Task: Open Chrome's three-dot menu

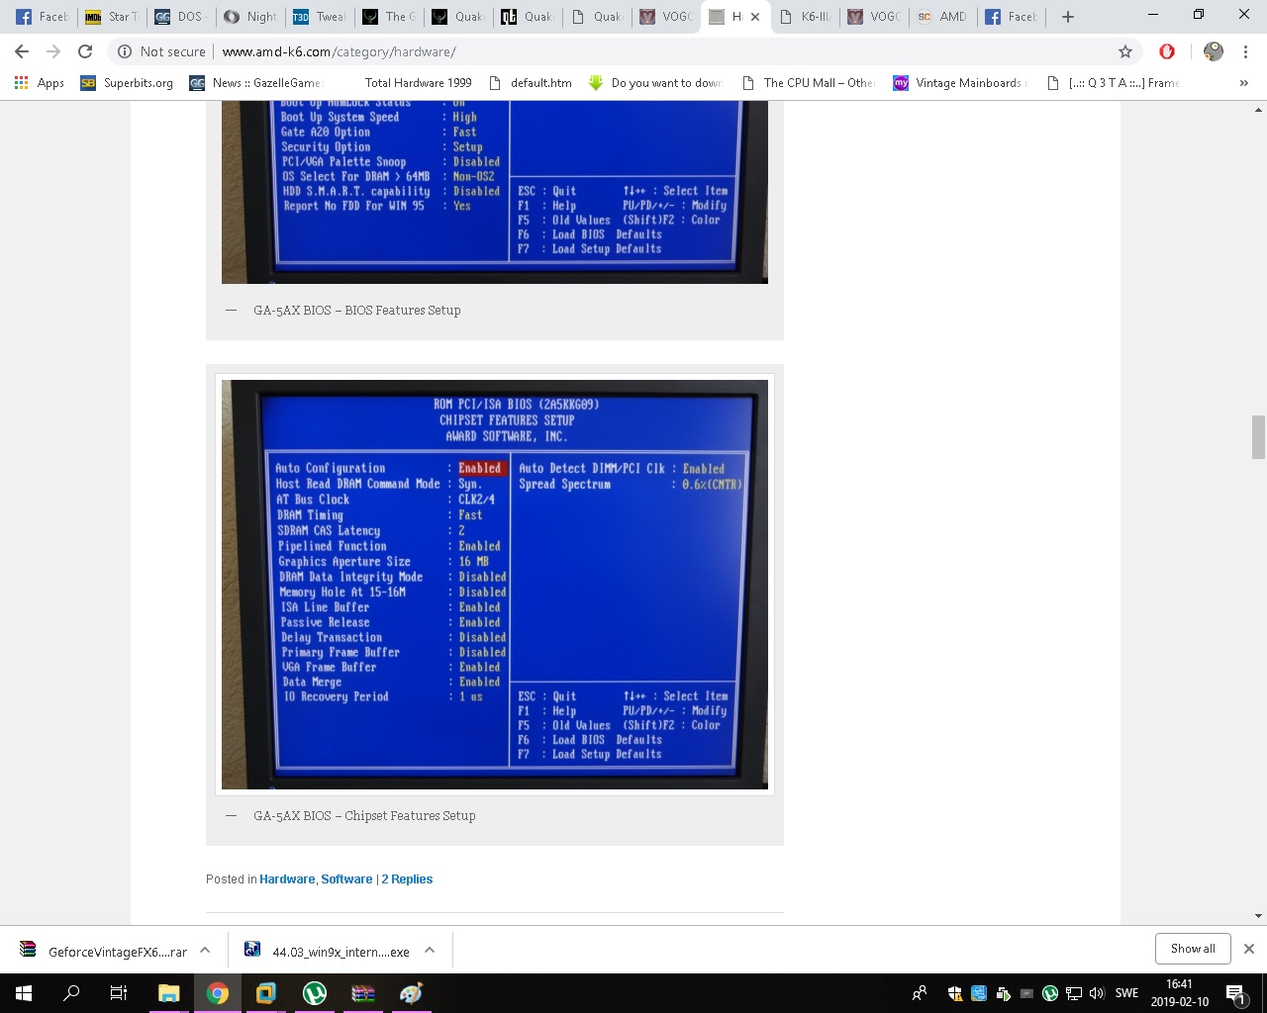Action: click(1245, 51)
